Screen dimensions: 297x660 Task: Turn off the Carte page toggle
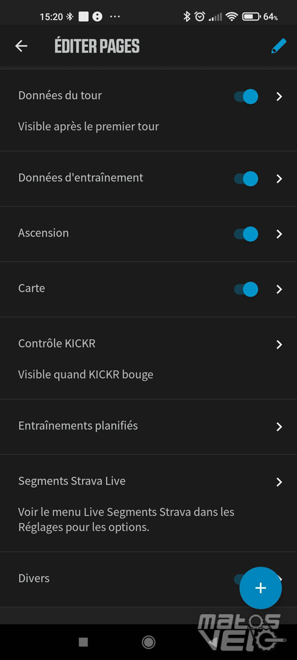[246, 289]
